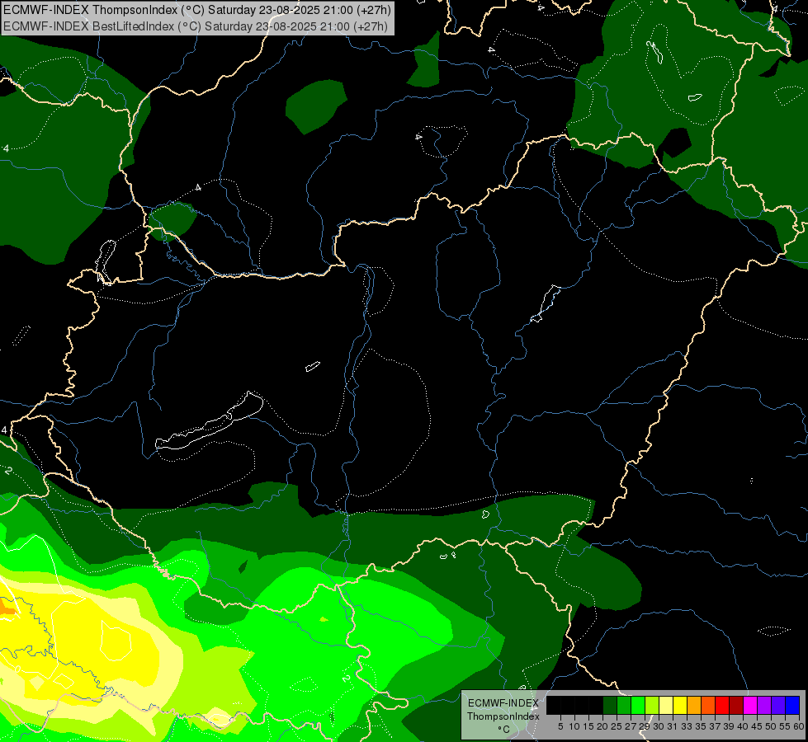This screenshot has width=808, height=742.
Task: Click the legend tick value 30
Action: [659, 726]
